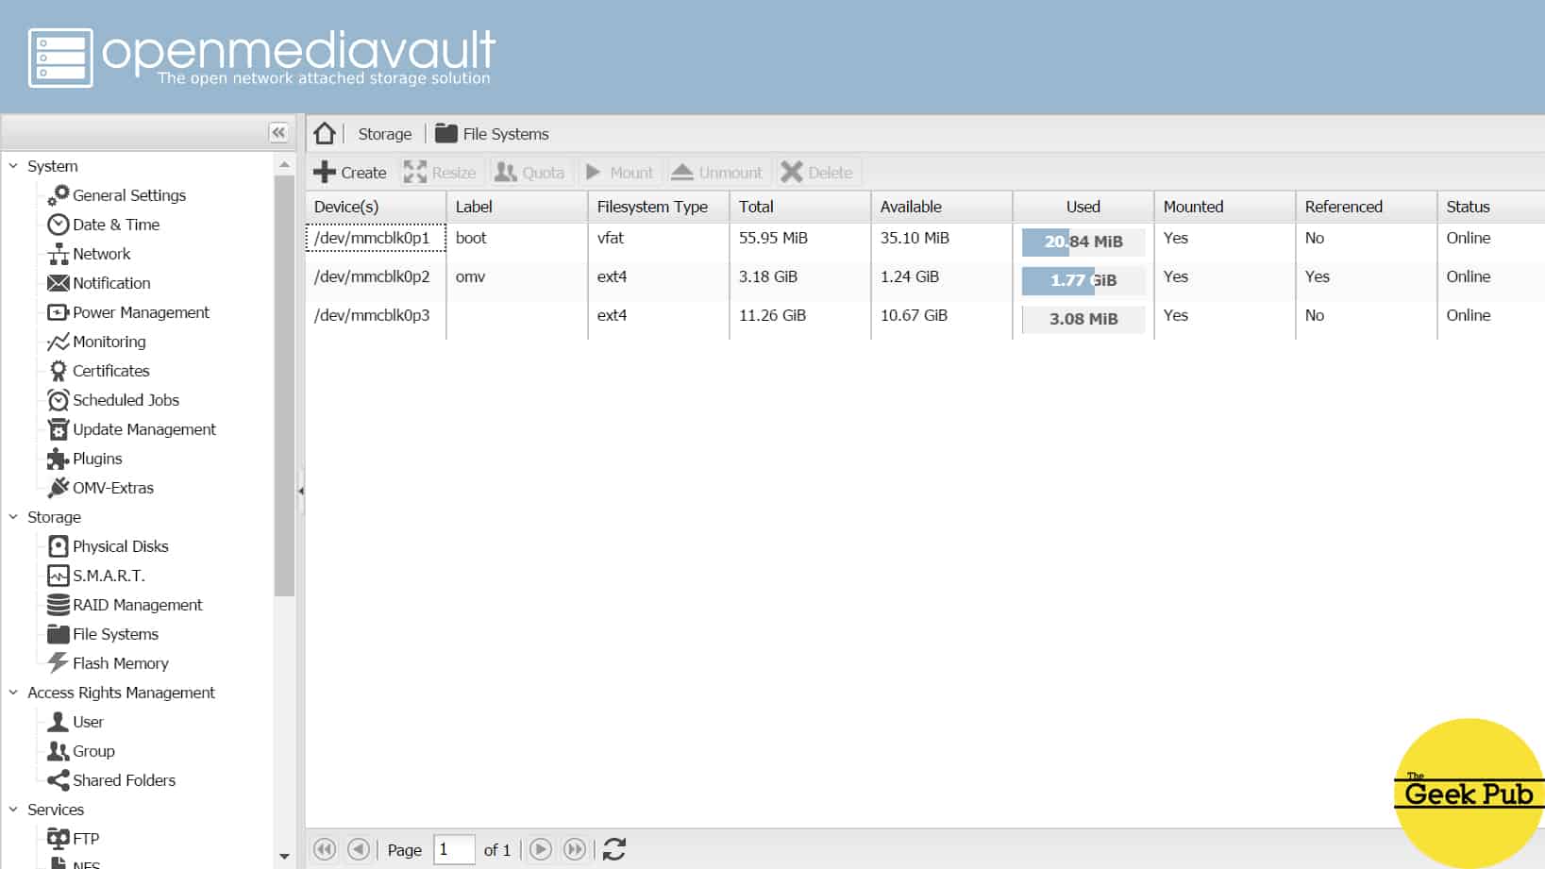Select the Flash Memory icon
Image resolution: width=1545 pixels, height=869 pixels.
coord(59,662)
